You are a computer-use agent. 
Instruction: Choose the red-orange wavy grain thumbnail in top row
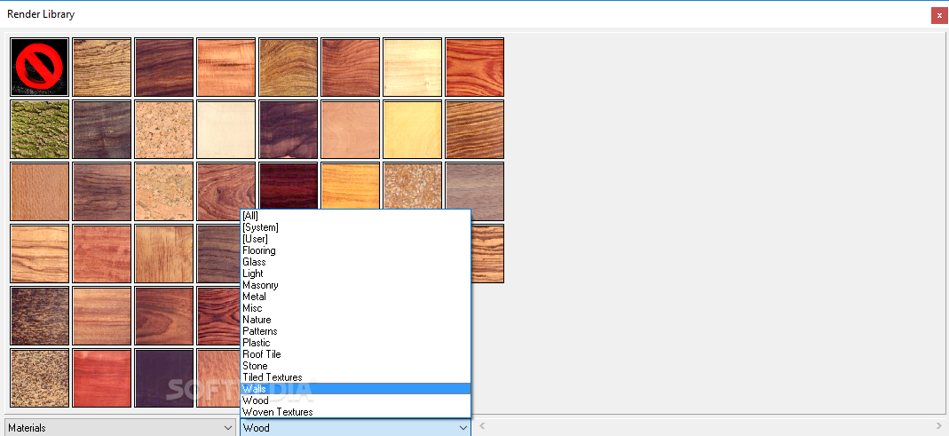tap(474, 67)
